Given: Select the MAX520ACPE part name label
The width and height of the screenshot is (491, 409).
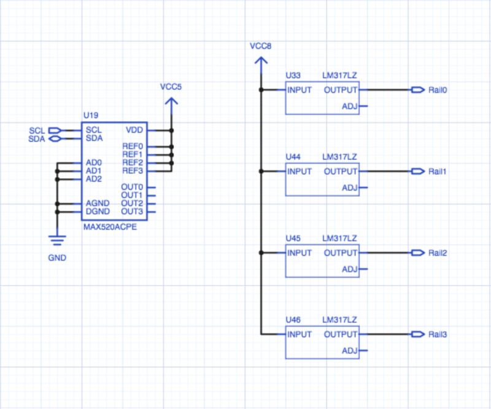Looking at the screenshot, I should pyautogui.click(x=109, y=226).
